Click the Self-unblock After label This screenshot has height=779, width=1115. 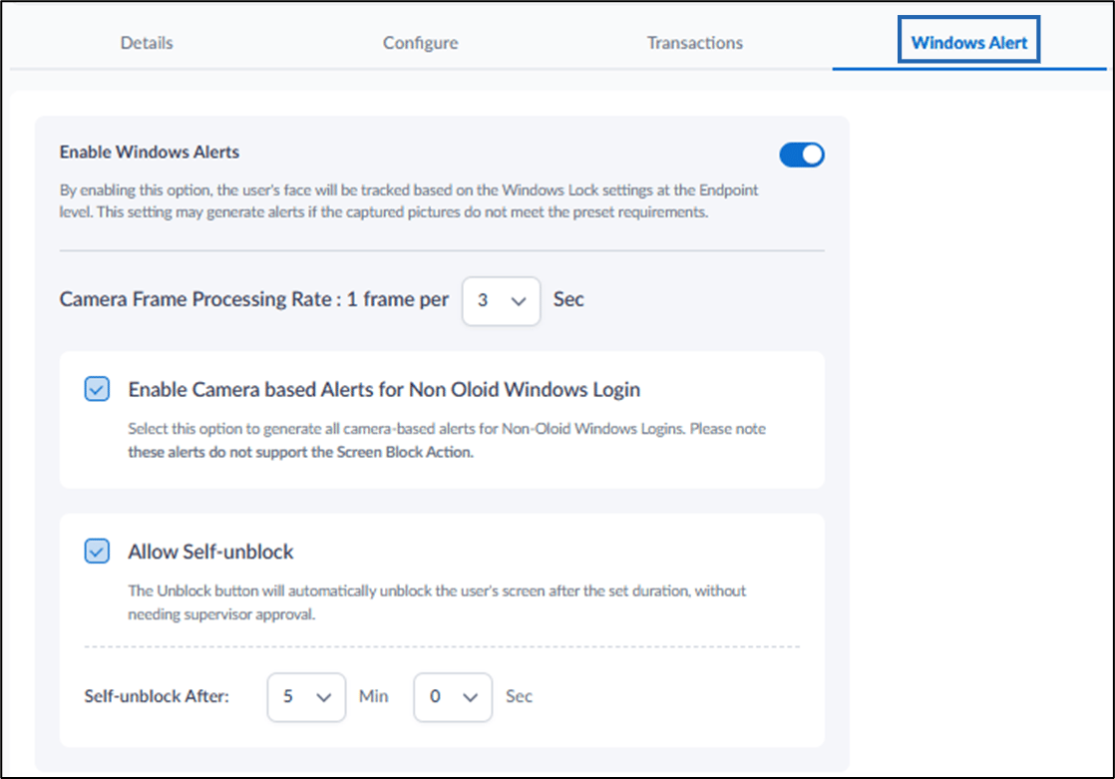tap(157, 696)
